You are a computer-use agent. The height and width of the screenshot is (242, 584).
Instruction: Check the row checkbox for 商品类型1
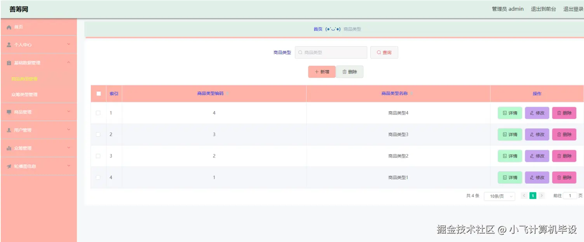pyautogui.click(x=98, y=178)
